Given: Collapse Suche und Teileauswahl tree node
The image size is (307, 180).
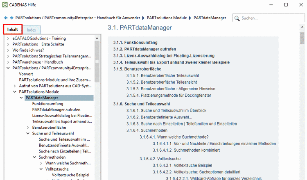Looking at the screenshot, I should pyautogui.click(x=28, y=133).
